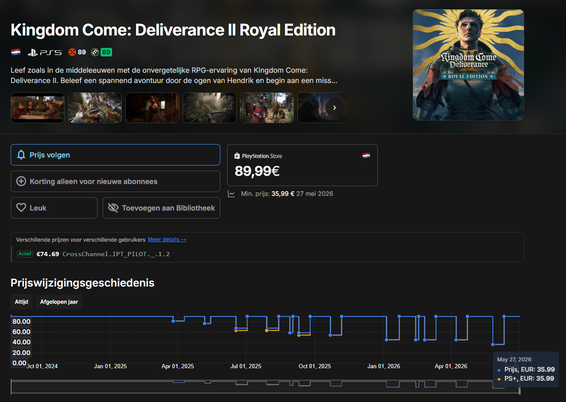Click the green Actief badge
Screen dimensions: 566x402
25,254
